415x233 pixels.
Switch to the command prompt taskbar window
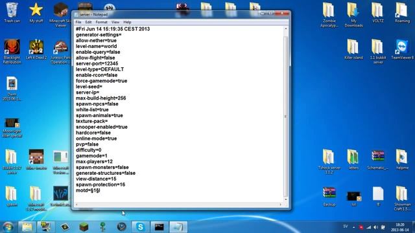(159, 227)
